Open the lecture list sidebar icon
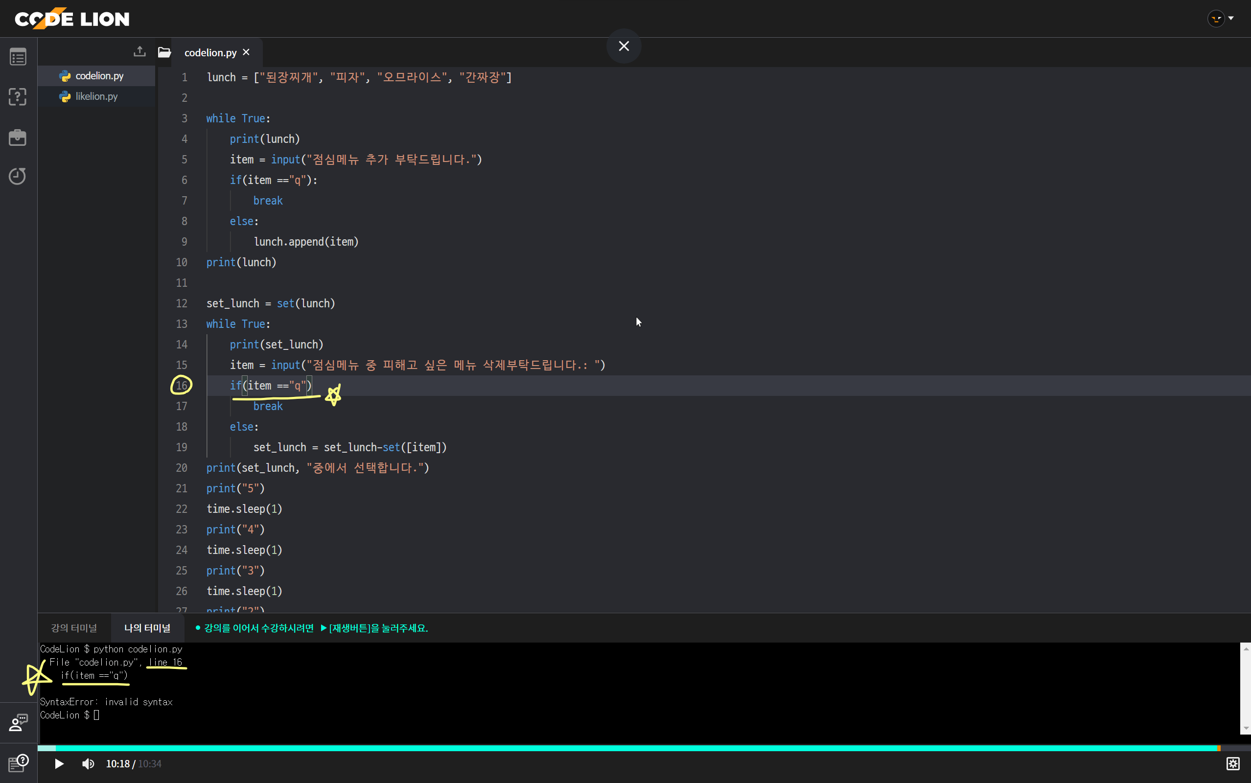This screenshot has height=783, width=1251. [18, 57]
